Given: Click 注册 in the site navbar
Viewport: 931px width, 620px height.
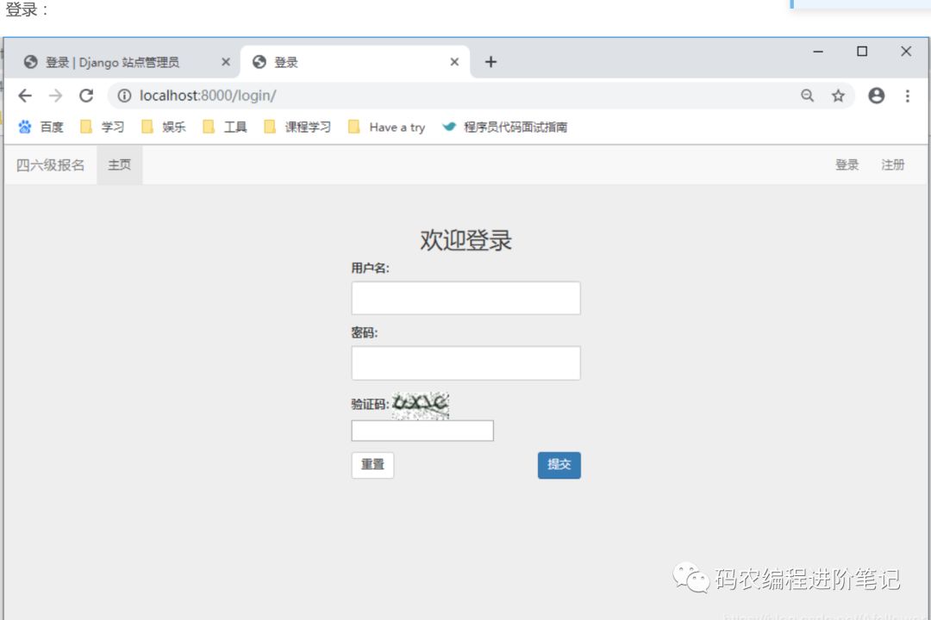Looking at the screenshot, I should tap(892, 165).
